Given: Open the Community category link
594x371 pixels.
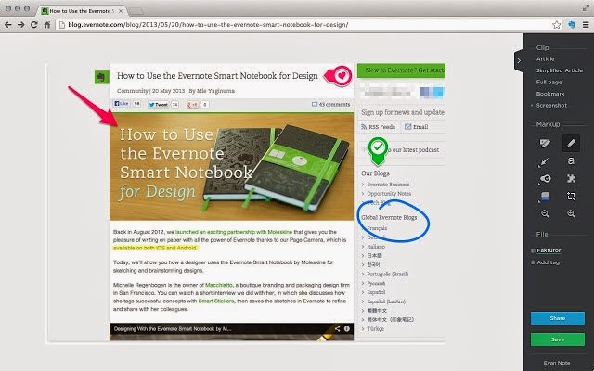Looking at the screenshot, I should pos(132,91).
